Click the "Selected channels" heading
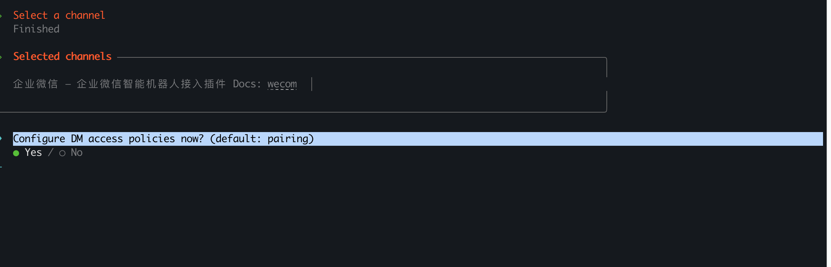 62,56
